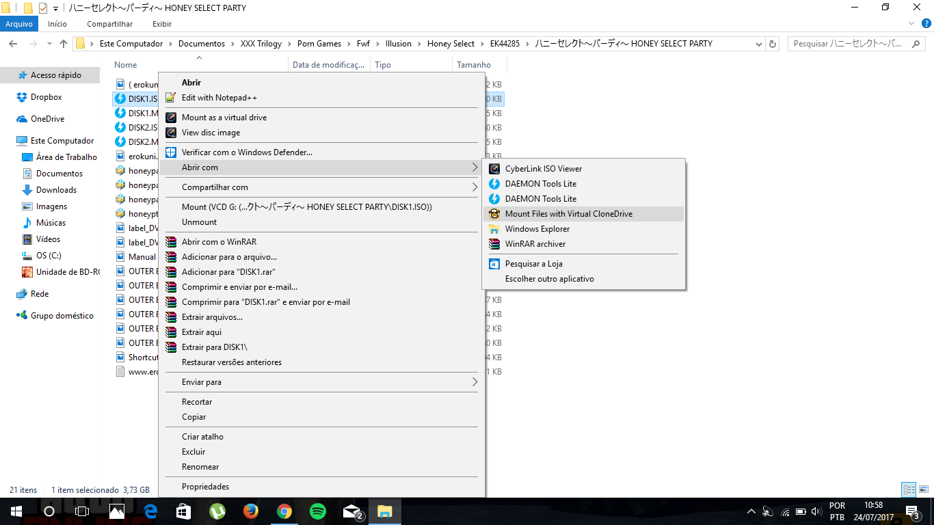Click the Windows Start button

coord(16,511)
